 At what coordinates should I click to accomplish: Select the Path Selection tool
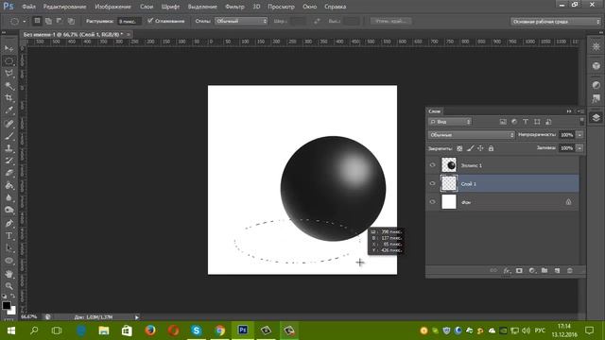point(9,247)
